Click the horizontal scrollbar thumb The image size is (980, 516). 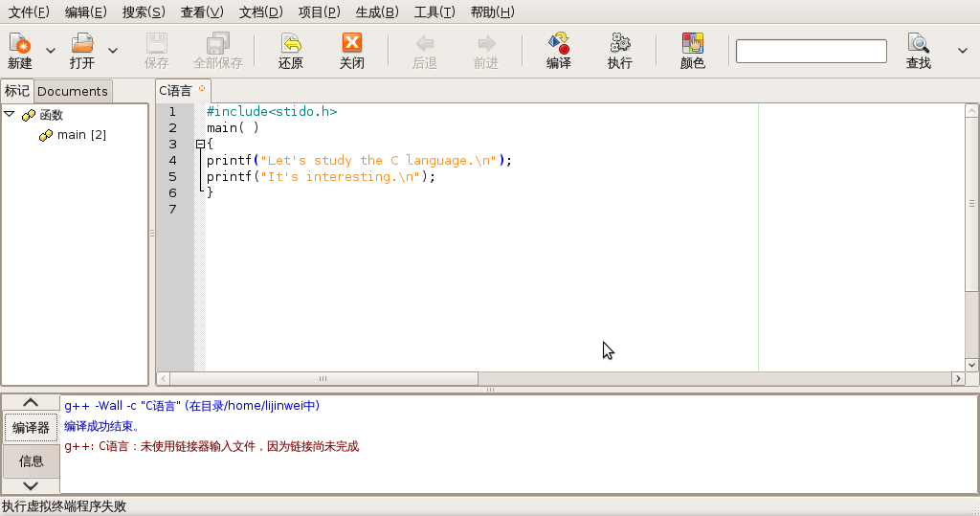(x=323, y=378)
